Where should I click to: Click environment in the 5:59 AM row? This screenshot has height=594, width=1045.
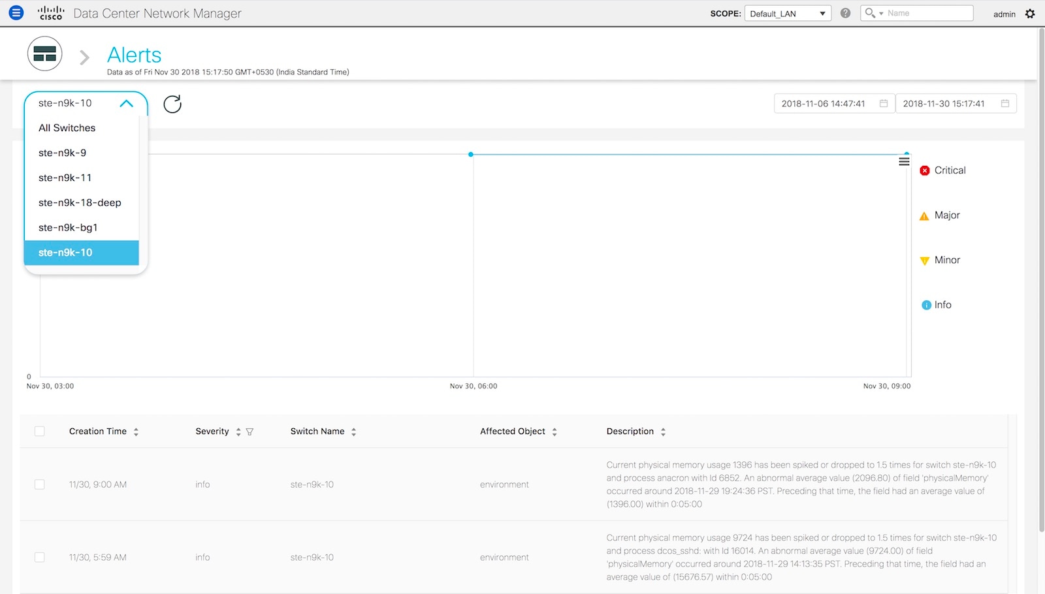(x=504, y=557)
